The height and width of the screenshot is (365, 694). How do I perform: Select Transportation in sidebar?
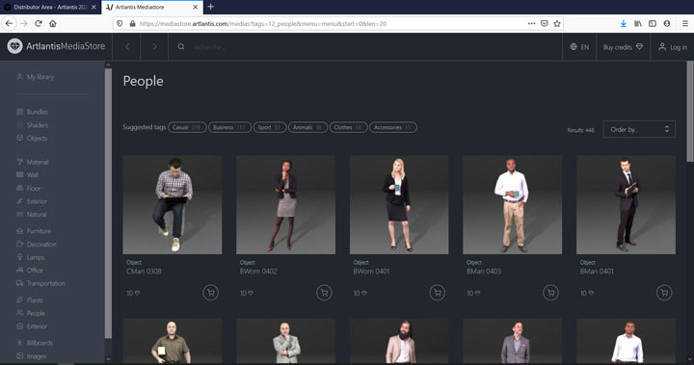tap(40, 283)
